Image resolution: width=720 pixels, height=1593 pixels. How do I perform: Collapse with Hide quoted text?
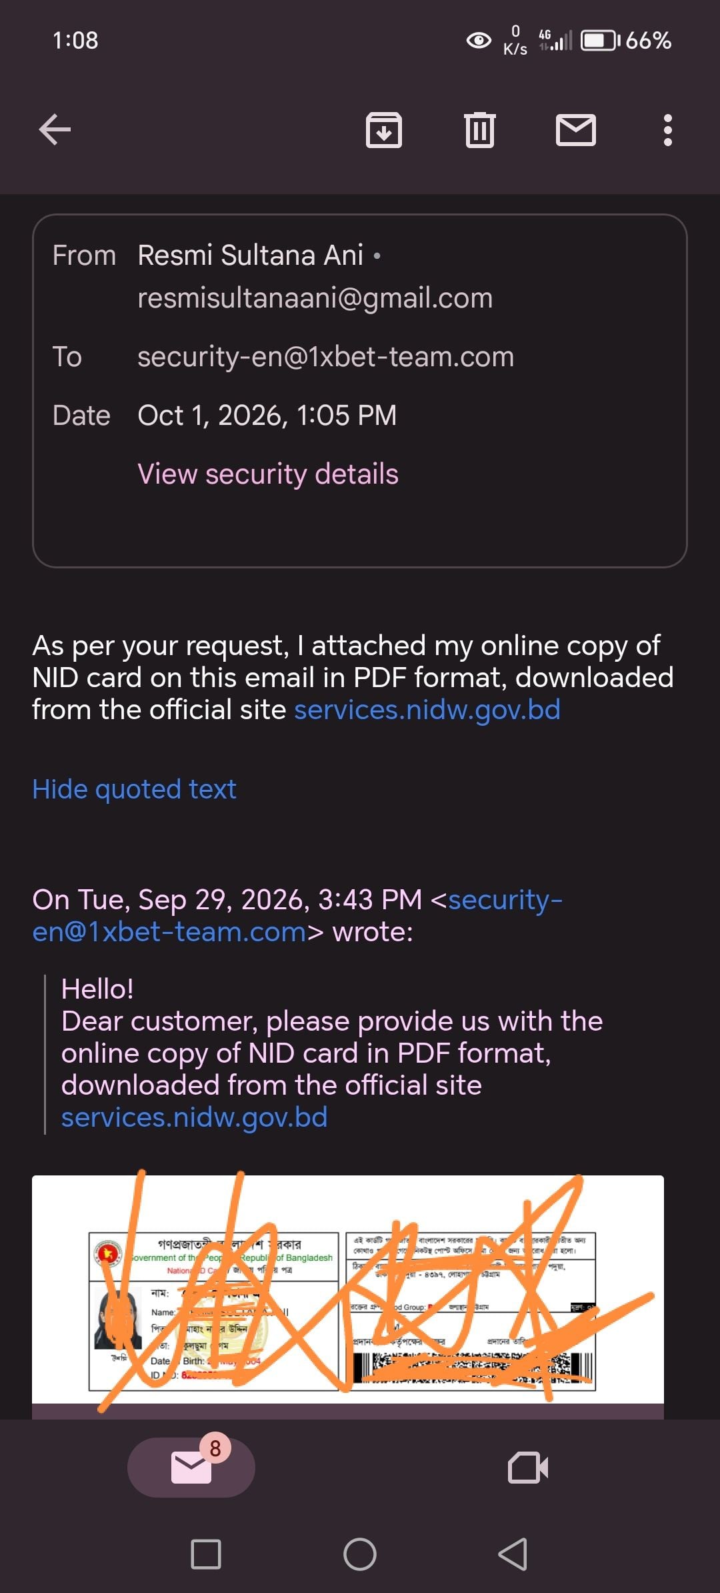(134, 789)
